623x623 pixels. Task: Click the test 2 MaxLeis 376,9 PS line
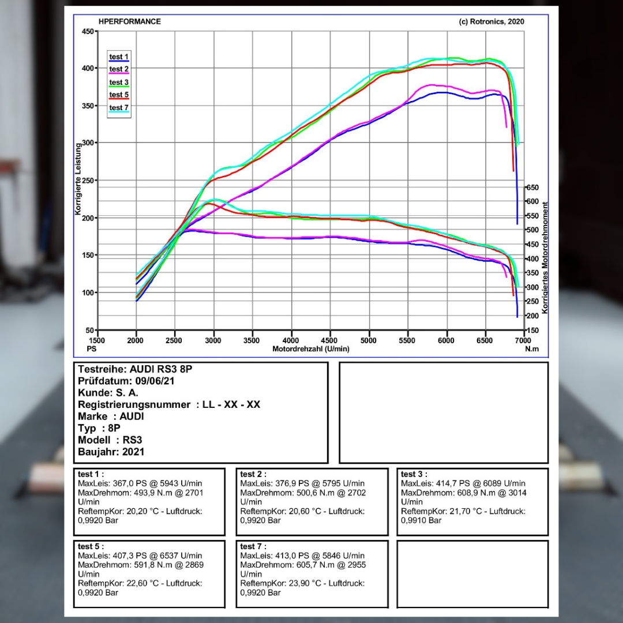[302, 483]
